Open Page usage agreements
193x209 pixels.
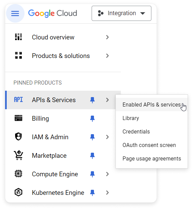click(x=152, y=158)
